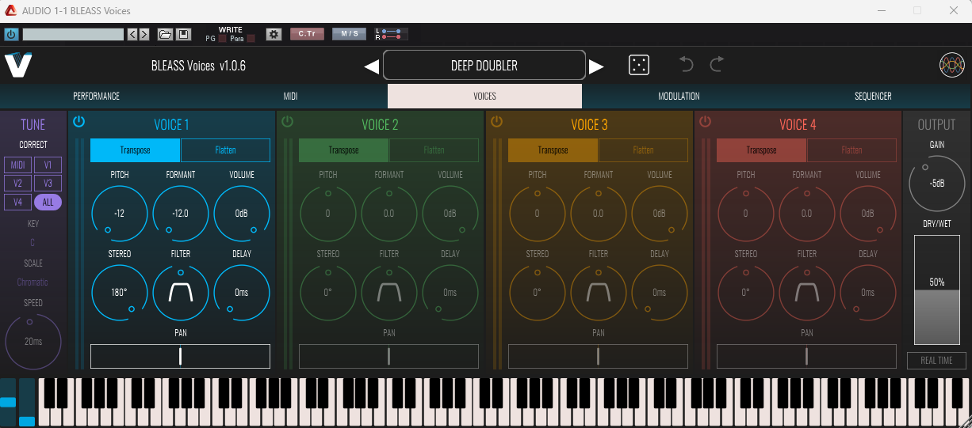
Task: Open the DEEP DOUBLER preset selector
Action: 484,66
